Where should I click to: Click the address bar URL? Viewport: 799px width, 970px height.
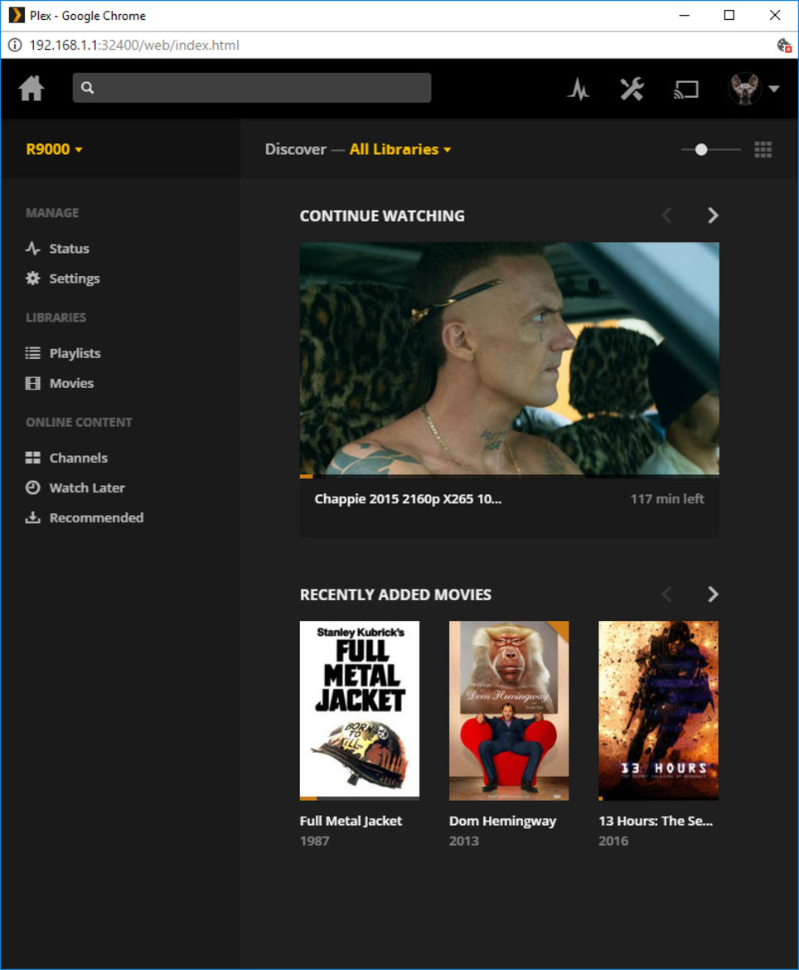pyautogui.click(x=134, y=45)
